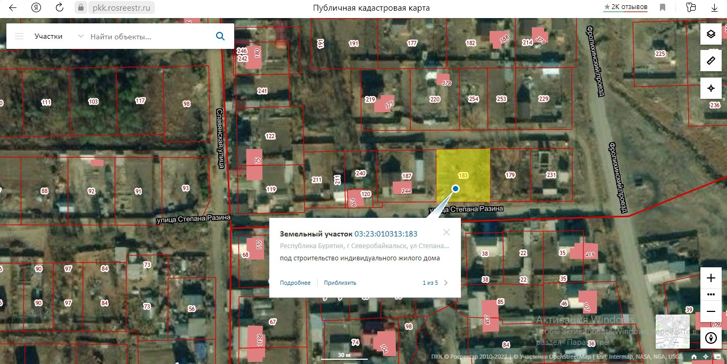Select the yellow highlighted parcel 183
This screenshot has width=727, height=364.
(463, 175)
